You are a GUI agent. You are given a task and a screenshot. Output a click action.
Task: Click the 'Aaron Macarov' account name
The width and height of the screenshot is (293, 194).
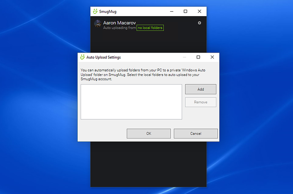pos(120,23)
